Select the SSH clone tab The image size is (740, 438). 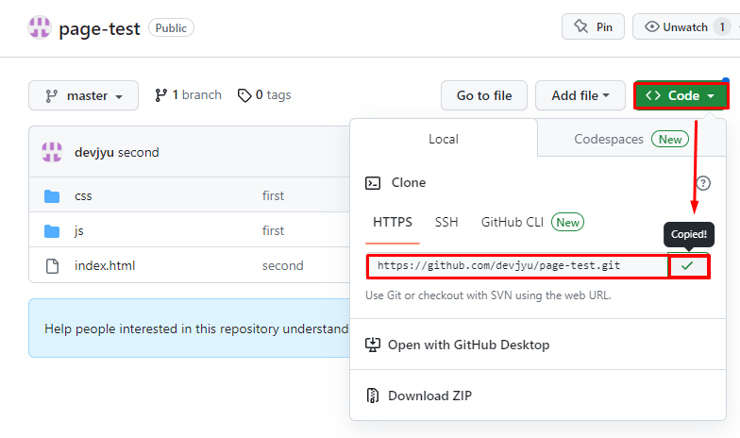pyautogui.click(x=446, y=222)
